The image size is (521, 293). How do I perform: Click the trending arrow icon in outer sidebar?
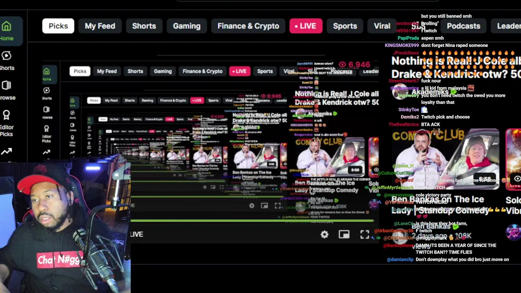pos(6,151)
